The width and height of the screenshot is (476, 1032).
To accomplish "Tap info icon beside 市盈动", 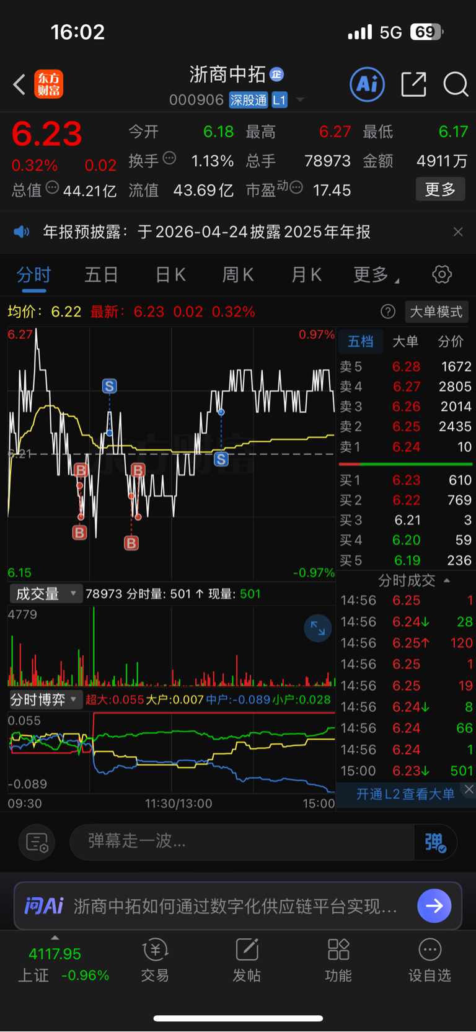I will click(297, 187).
